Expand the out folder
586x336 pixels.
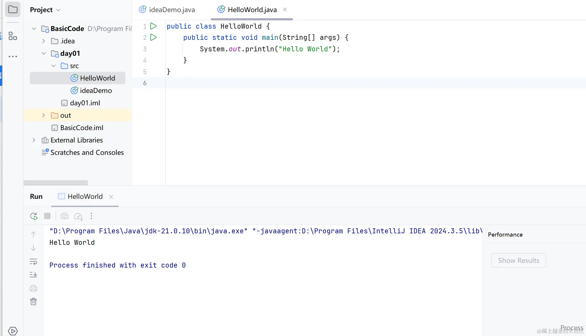(43, 115)
